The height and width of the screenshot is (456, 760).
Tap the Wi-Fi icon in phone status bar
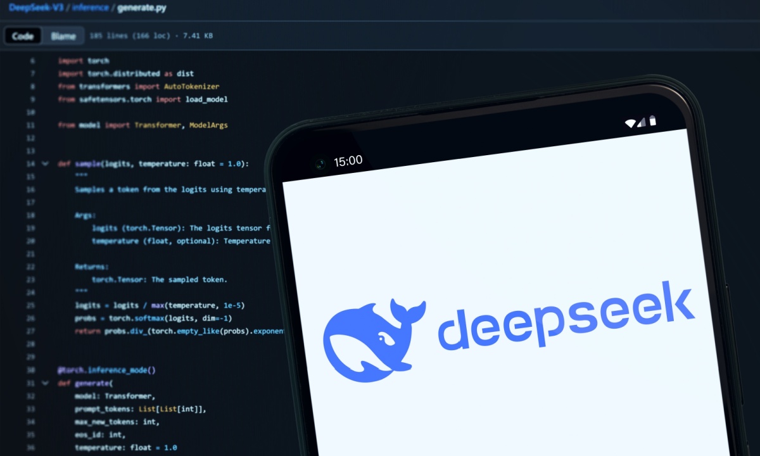point(631,123)
